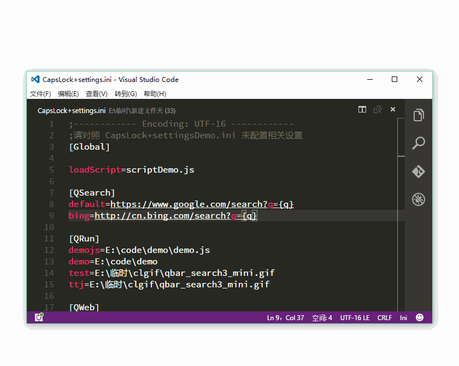Viewport: 459px width, 366px height.
Task: Open the 查看(V) menu
Action: (96, 93)
